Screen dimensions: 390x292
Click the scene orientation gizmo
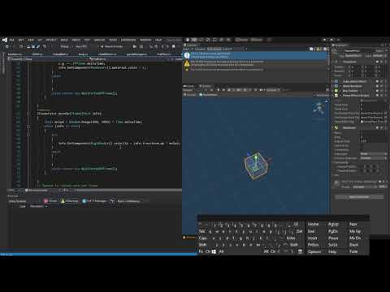319,108
